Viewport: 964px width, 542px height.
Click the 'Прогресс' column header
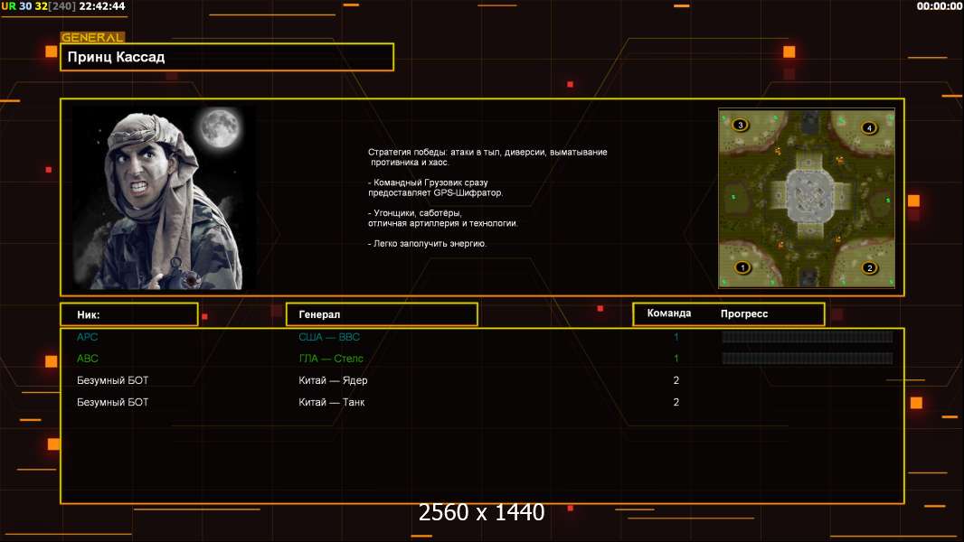click(x=744, y=313)
